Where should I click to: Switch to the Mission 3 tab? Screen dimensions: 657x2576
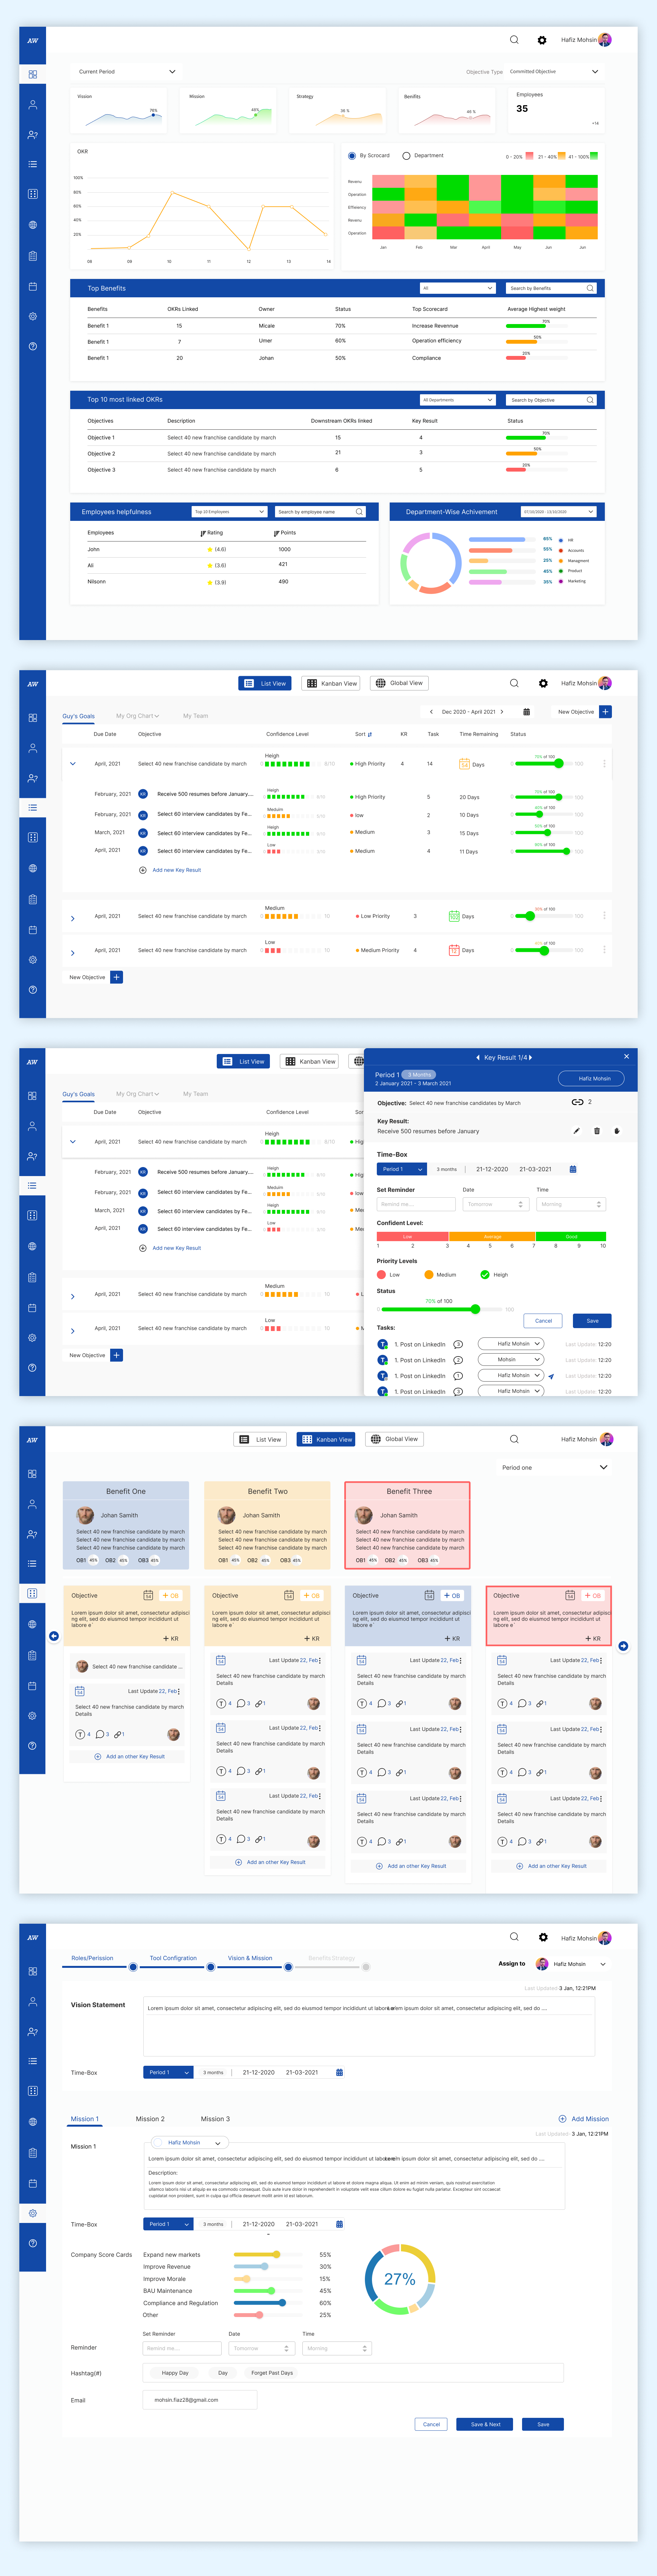[215, 2119]
